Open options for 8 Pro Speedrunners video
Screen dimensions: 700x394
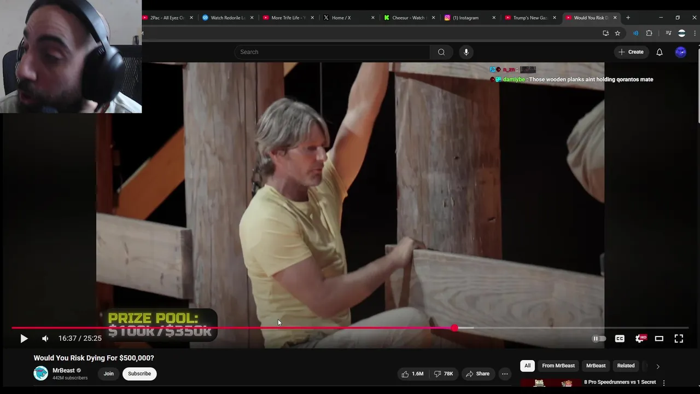pos(664,383)
